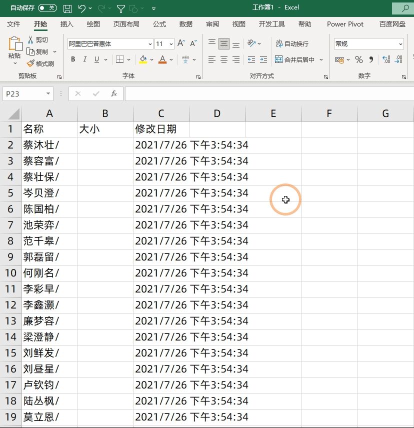Click the Center horizontal alignment icon
Image resolution: width=414 pixels, height=428 pixels.
point(224,59)
